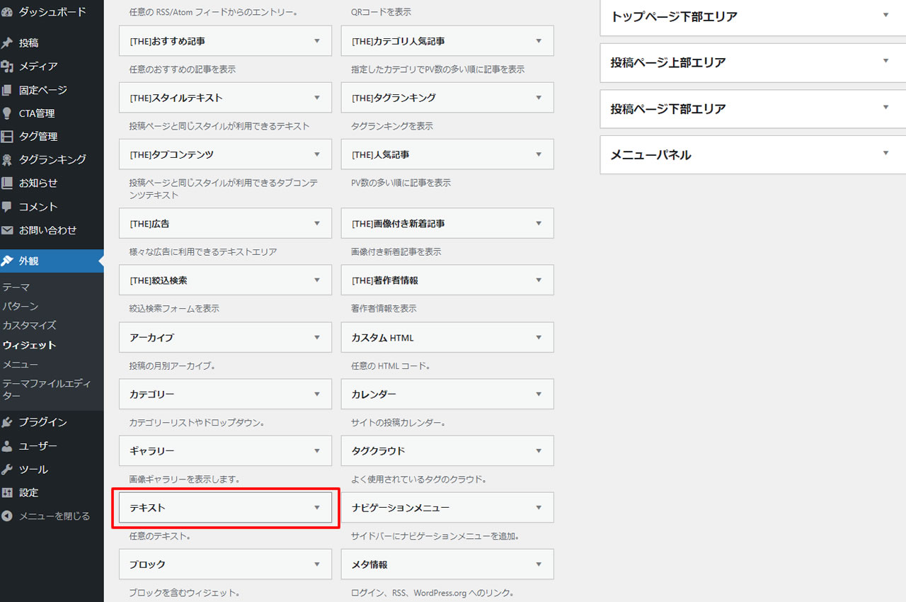Expand the [THE]おすすめ記事 widget arrow
The image size is (906, 602).
[x=317, y=41]
